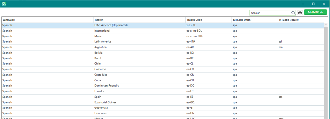Click the es-CO Colombia code cell
The width and height of the screenshot is (330, 119).
coord(209,69)
